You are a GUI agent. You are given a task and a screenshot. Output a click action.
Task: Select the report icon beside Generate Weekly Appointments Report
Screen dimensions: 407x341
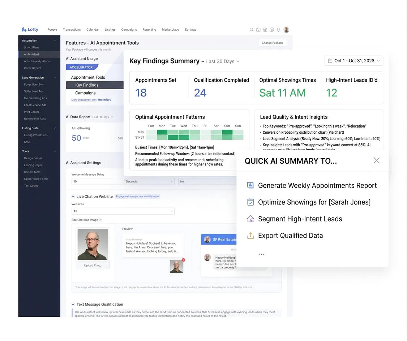pos(250,185)
